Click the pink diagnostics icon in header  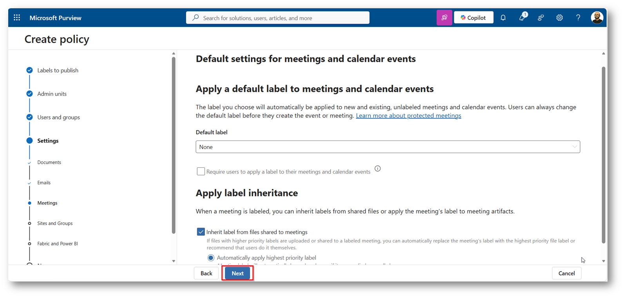tap(444, 18)
